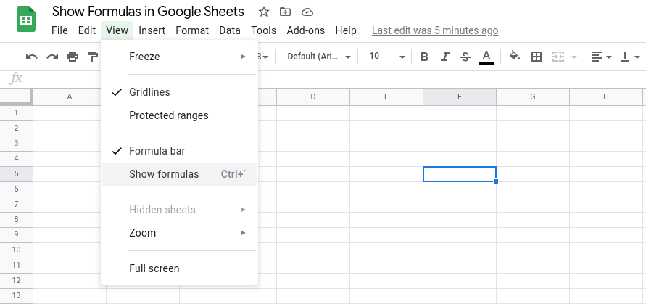Screen dimensions: 646x304
Task: Close the open View menu
Action: (x=117, y=30)
